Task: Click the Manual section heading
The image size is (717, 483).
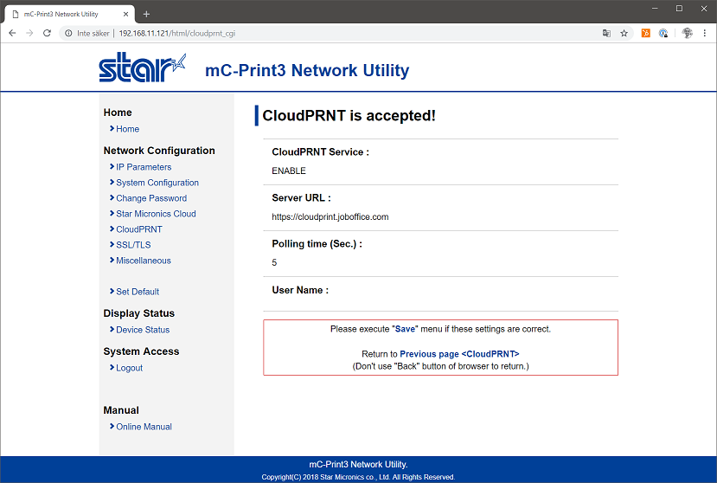Action: coord(121,410)
